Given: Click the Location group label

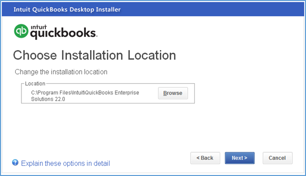Looking at the screenshot, I should (x=35, y=84).
